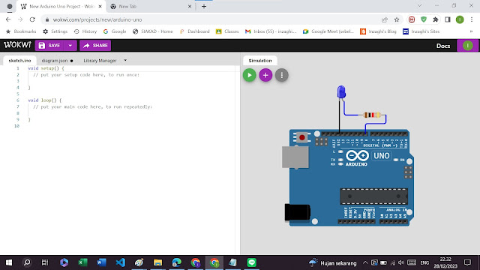The image size is (480, 270).
Task: Bookmark this page with the star icon
Action: [397, 19]
